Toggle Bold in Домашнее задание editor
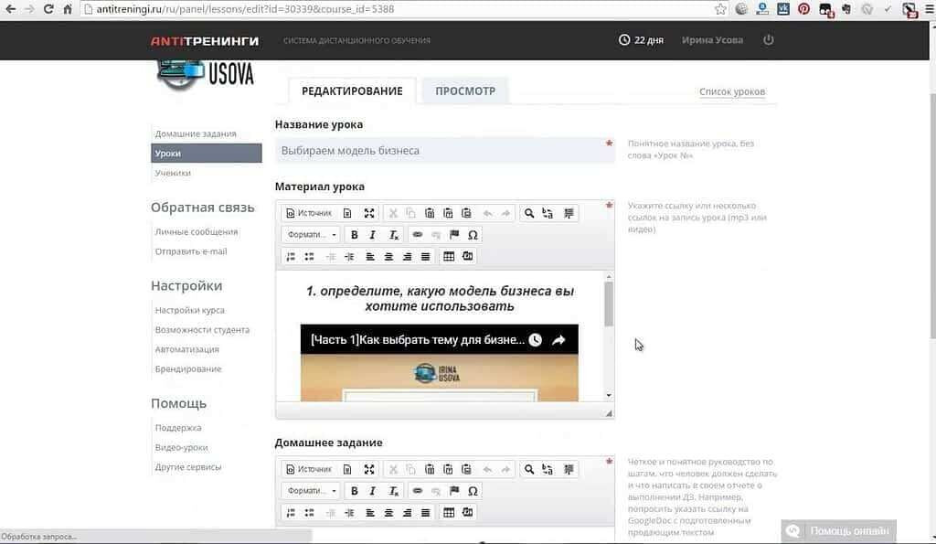936x544 pixels. 354,491
